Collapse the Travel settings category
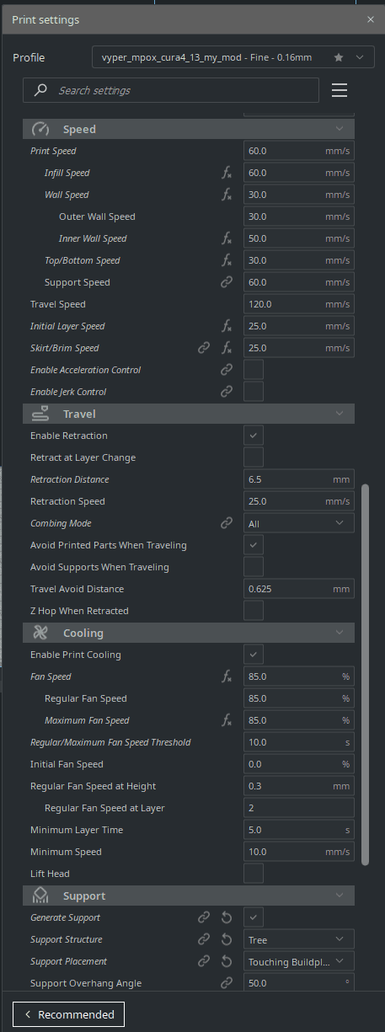The width and height of the screenshot is (385, 1032). [189, 414]
